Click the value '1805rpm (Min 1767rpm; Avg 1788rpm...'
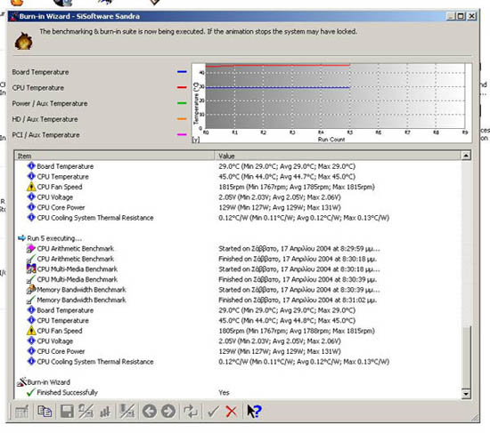The height and width of the screenshot is (433, 490). tap(297, 331)
